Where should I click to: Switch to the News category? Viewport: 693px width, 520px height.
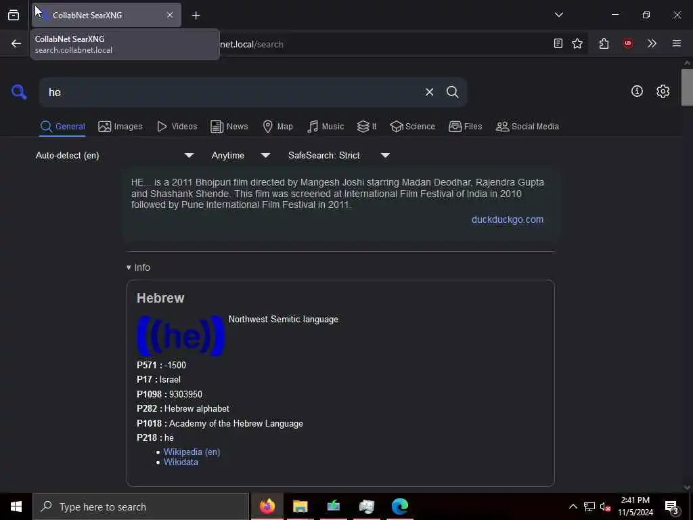229,127
